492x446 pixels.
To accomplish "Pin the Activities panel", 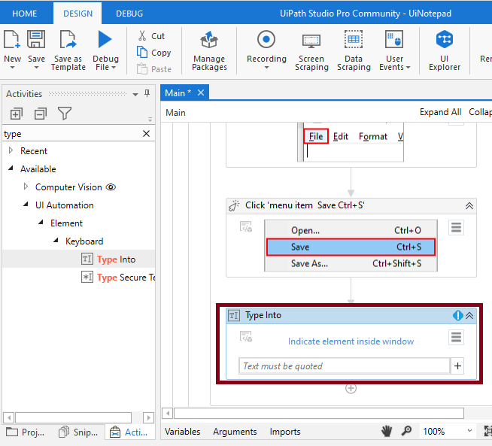I will (x=147, y=93).
